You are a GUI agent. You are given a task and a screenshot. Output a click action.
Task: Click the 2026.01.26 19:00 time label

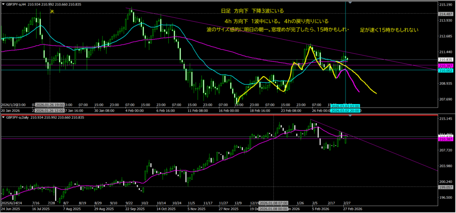[49, 106]
